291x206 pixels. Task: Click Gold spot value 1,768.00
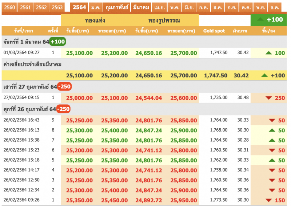tap(219, 130)
